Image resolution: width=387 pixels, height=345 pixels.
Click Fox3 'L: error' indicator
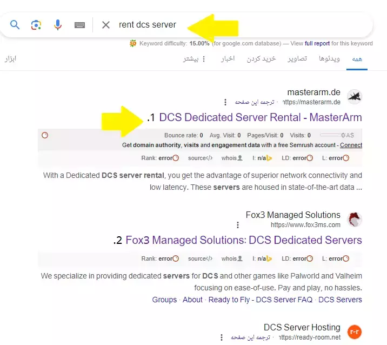pyautogui.click(x=336, y=258)
